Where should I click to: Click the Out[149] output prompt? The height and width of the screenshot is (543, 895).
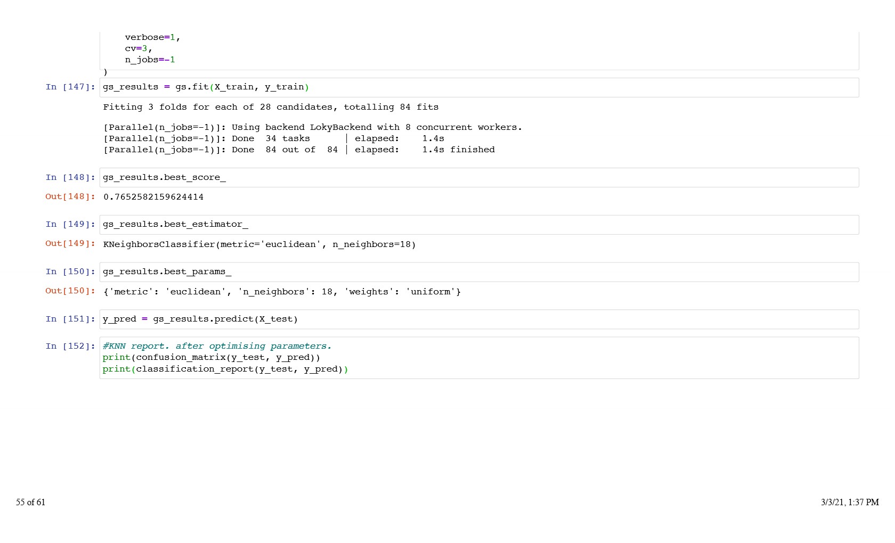tap(70, 244)
